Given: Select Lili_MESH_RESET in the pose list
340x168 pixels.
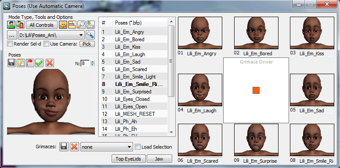Looking at the screenshot, I should pyautogui.click(x=134, y=114).
